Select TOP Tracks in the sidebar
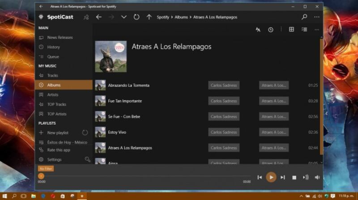 click(56, 104)
